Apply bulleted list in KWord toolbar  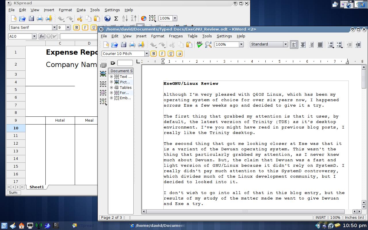[339, 45]
